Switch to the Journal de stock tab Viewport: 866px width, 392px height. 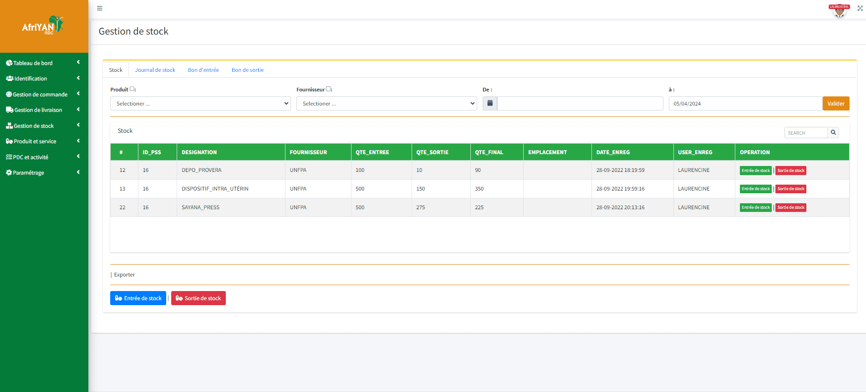tap(155, 70)
